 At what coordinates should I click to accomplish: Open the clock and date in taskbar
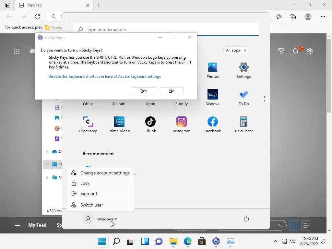click(309, 241)
